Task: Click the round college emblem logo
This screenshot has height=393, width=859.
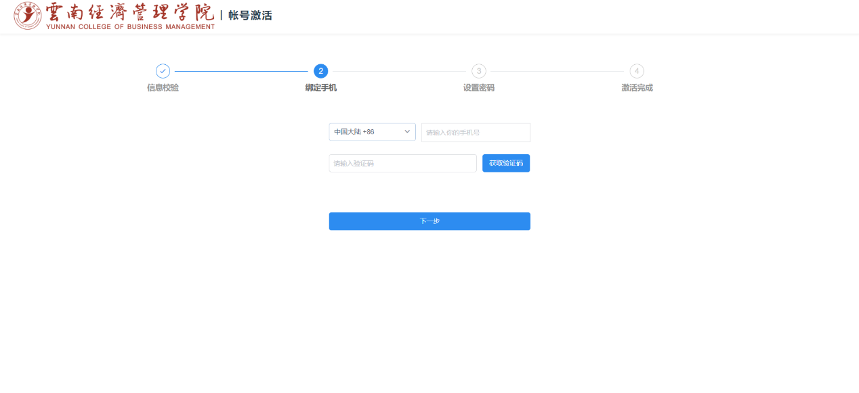Action: [x=28, y=16]
